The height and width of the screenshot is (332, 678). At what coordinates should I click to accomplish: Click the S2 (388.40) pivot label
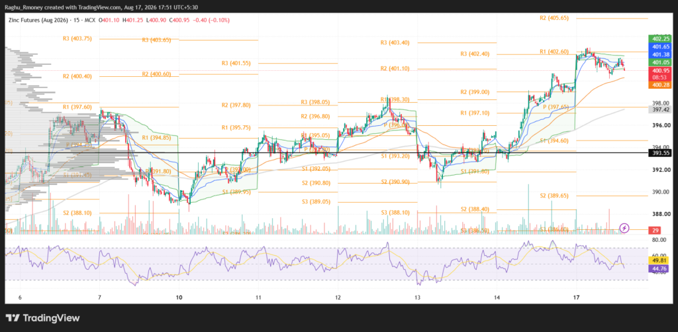click(x=474, y=209)
